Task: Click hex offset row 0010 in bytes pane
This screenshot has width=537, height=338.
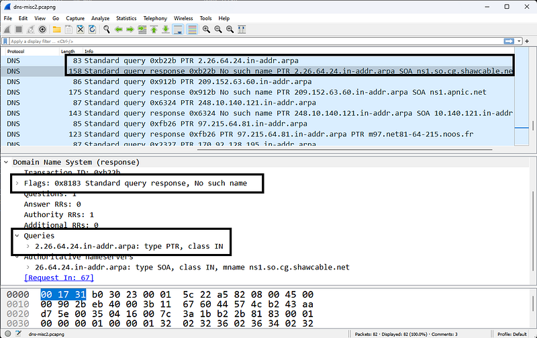Action: coord(18,304)
